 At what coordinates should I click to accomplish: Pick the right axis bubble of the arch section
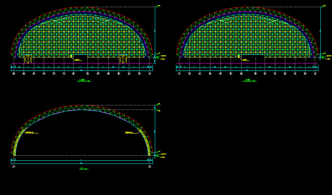150,166
